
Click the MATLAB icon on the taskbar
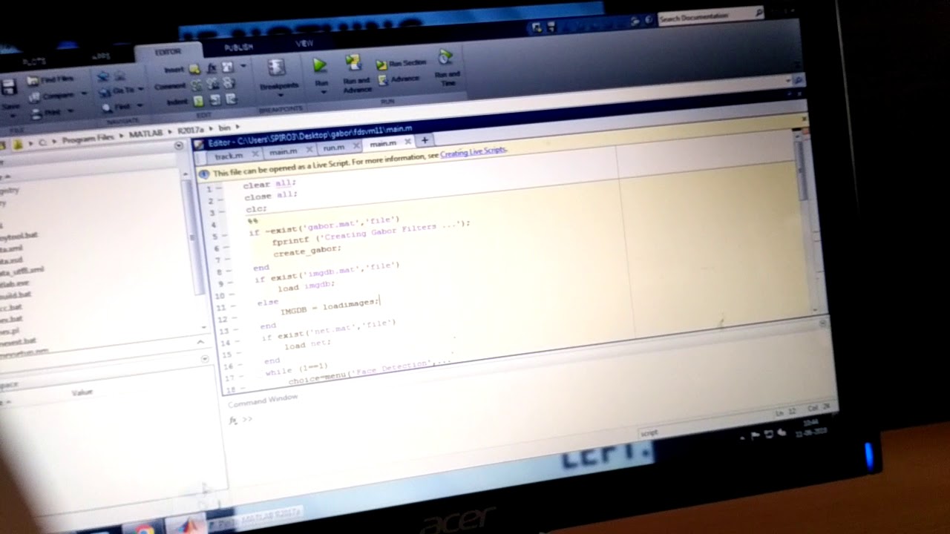point(186,527)
